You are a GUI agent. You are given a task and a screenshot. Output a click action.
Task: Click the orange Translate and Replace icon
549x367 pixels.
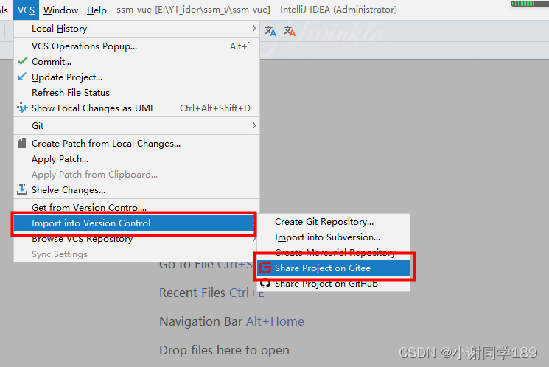289,31
